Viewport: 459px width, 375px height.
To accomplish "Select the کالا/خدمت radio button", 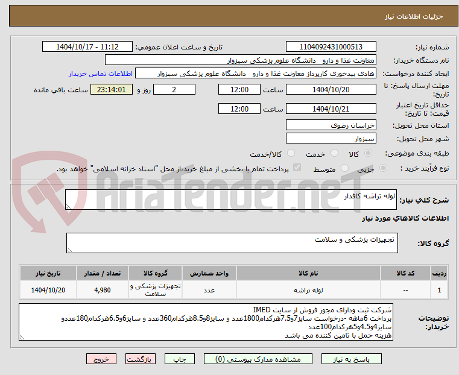I will [x=291, y=153].
